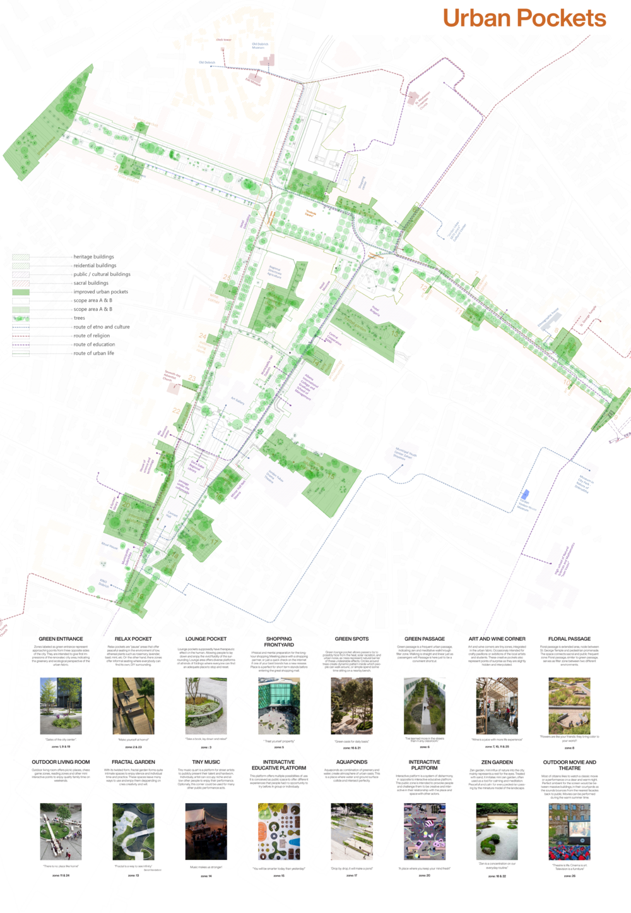Viewport: 631px width, 913px height.
Task: Click the sacral buildings legend swatch
Action: [x=21, y=283]
